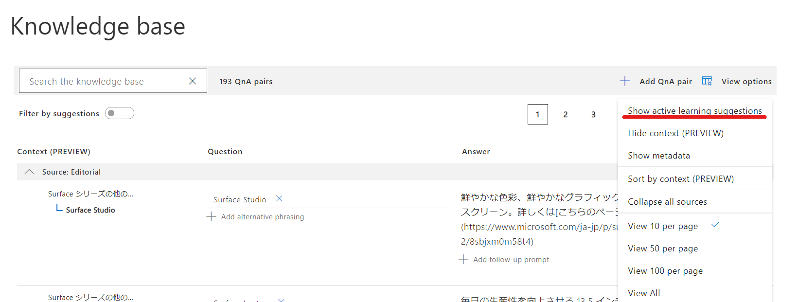Remove the Surface Studio question phrasing

click(279, 198)
